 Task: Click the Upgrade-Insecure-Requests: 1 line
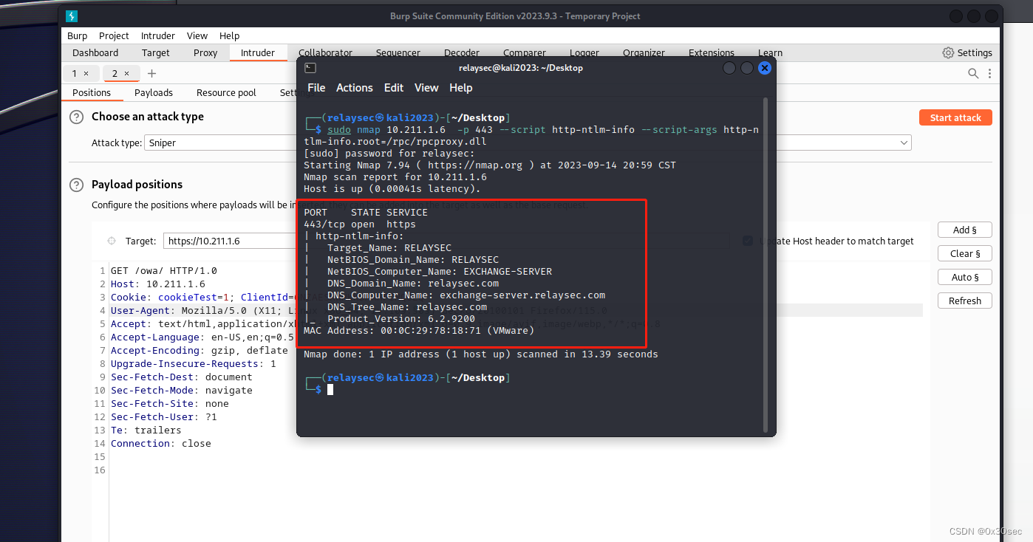(x=194, y=363)
